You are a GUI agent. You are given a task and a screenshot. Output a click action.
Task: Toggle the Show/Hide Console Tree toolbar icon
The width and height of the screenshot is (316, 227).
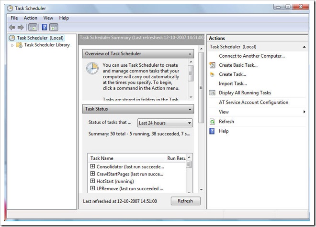click(33, 27)
